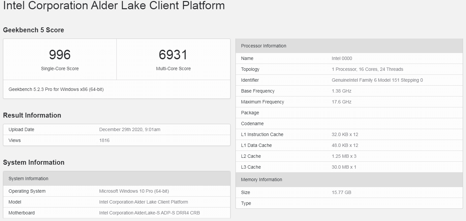
Task: Select the "L1 Instruction Cache" label
Action: click(x=262, y=134)
